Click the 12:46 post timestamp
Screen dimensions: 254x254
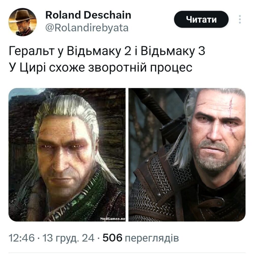(x=22, y=238)
